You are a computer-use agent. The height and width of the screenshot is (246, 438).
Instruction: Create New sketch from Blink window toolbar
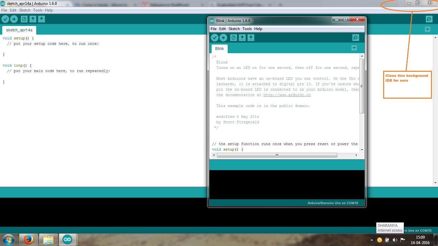pyautogui.click(x=233, y=38)
